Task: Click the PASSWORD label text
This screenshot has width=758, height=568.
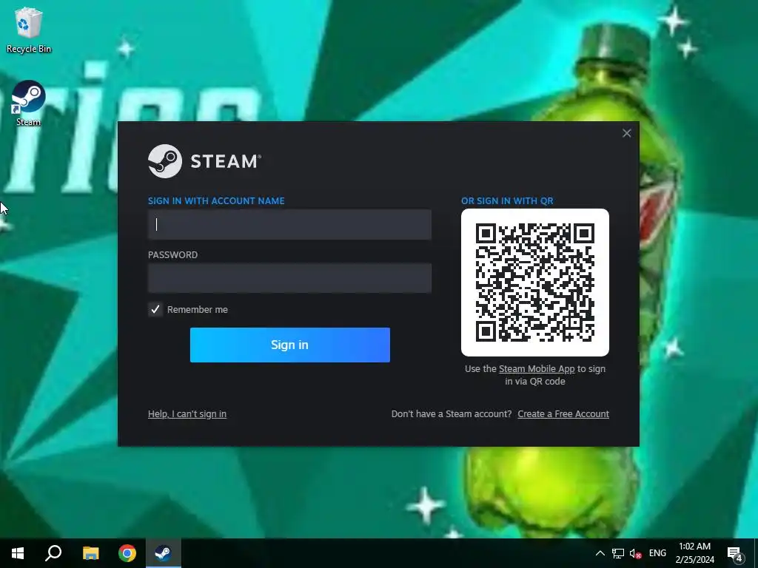Action: (172, 255)
